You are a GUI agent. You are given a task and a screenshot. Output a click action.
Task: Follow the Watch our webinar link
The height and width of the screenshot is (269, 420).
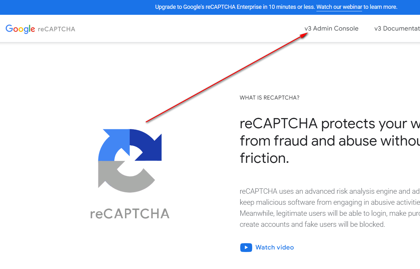pos(339,7)
